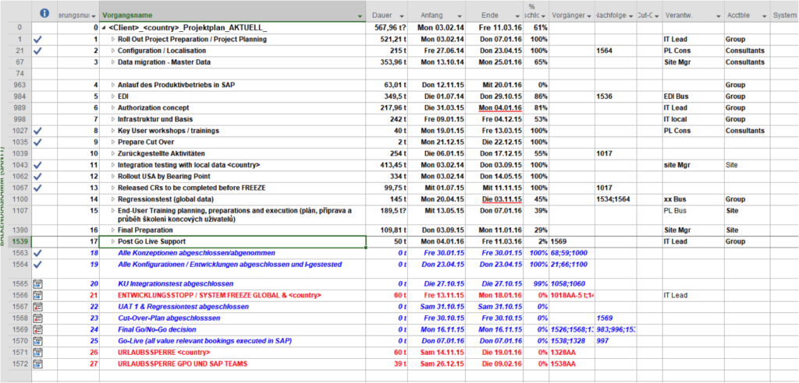Click checkmark beside Integration testing with local data
This screenshot has height=383, width=799.
pos(37,165)
